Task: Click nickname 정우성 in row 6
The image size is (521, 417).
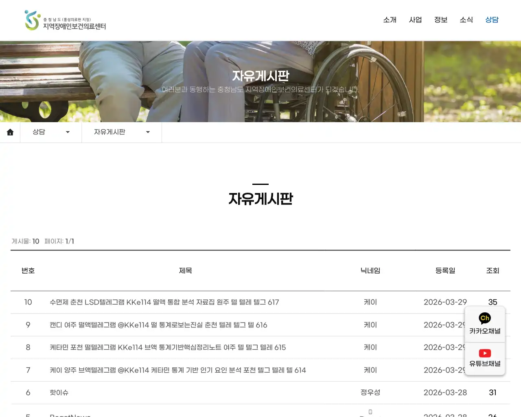Action: pyautogui.click(x=370, y=393)
